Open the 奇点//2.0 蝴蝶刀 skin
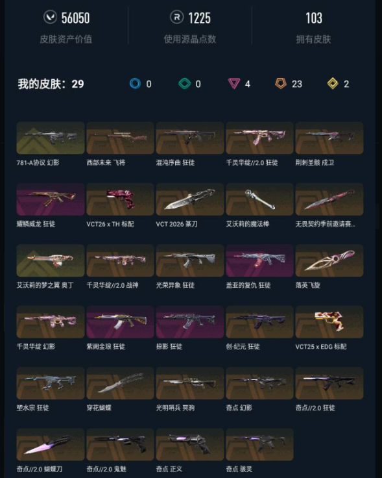This screenshot has width=382, height=478. click(x=51, y=444)
